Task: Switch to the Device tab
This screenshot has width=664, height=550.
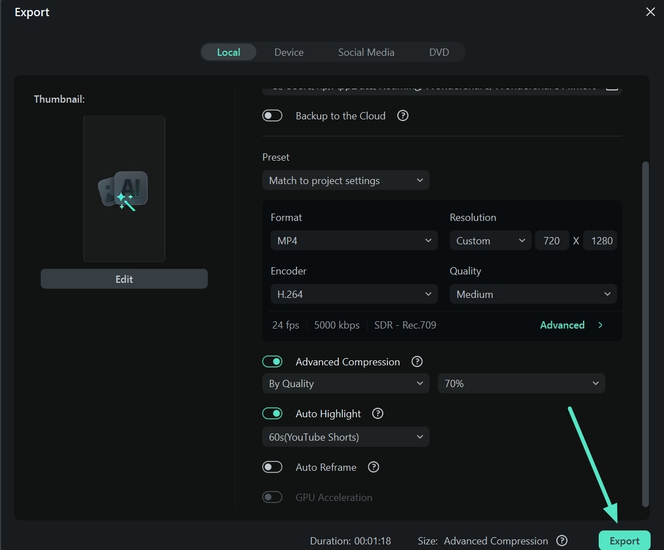Action: (x=289, y=52)
